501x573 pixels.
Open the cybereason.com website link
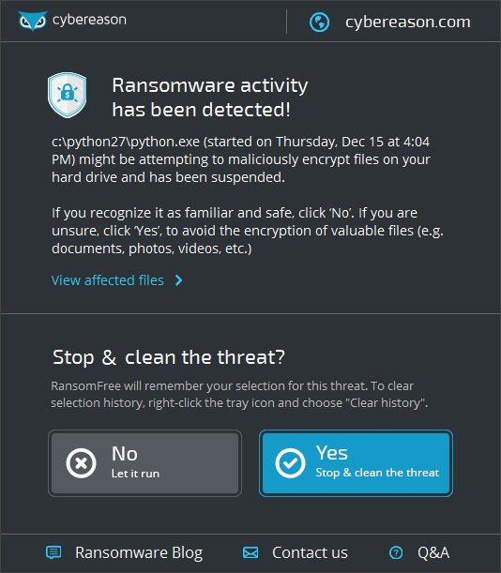[408, 23]
